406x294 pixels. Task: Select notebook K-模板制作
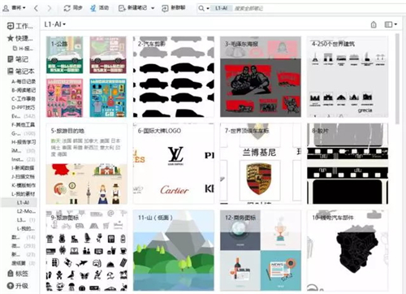coord(24,185)
